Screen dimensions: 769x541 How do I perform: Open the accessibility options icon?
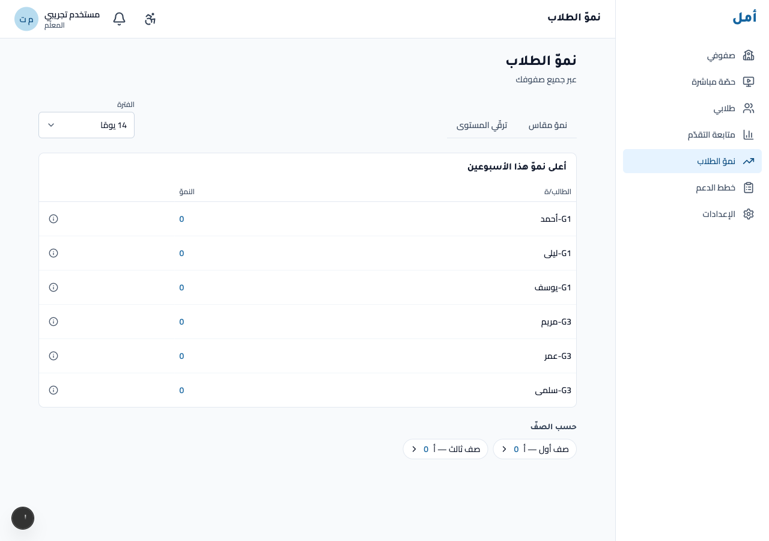coord(150,19)
